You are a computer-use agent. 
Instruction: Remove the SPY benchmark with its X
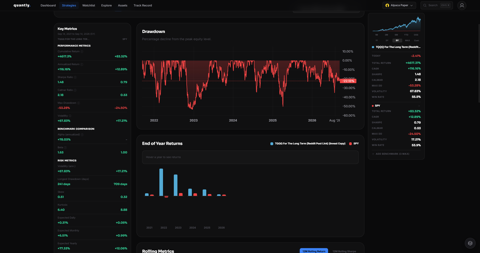(419, 106)
